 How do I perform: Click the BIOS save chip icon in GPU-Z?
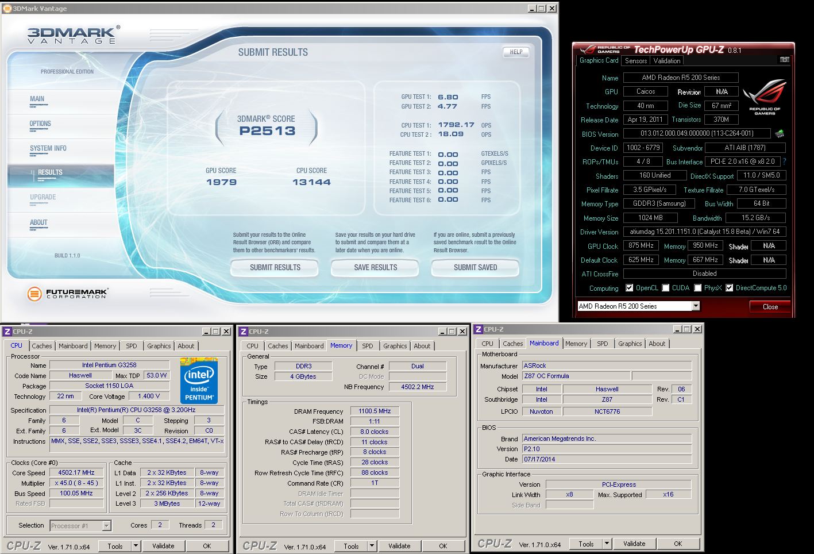(x=780, y=134)
